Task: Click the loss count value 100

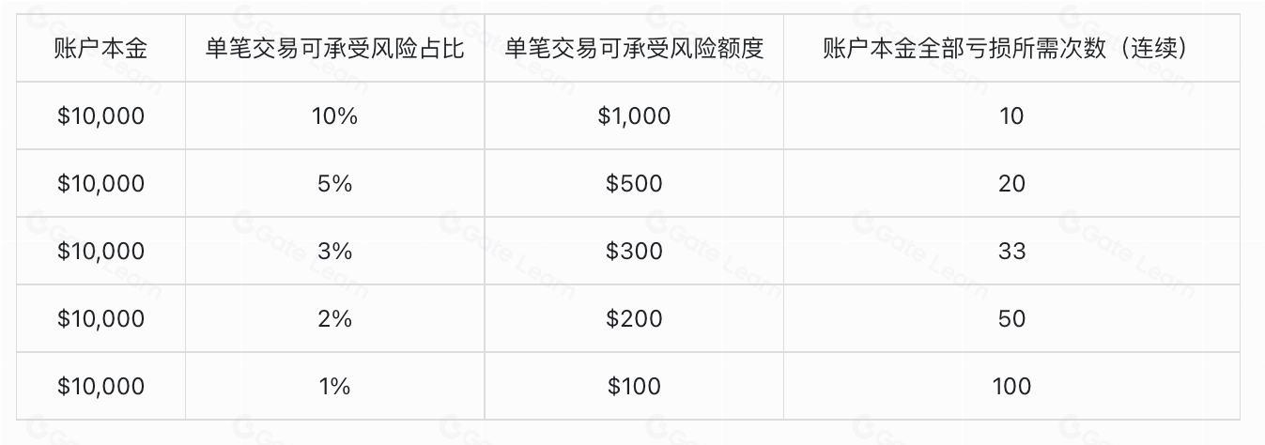Action: coord(1011,386)
